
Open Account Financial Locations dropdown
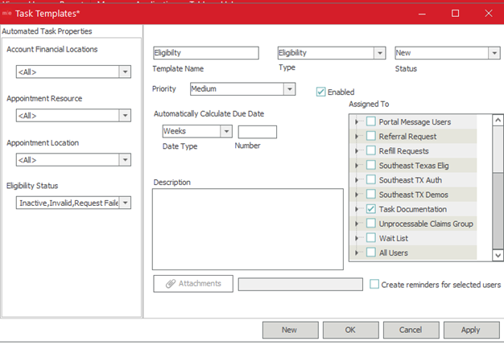coord(125,72)
